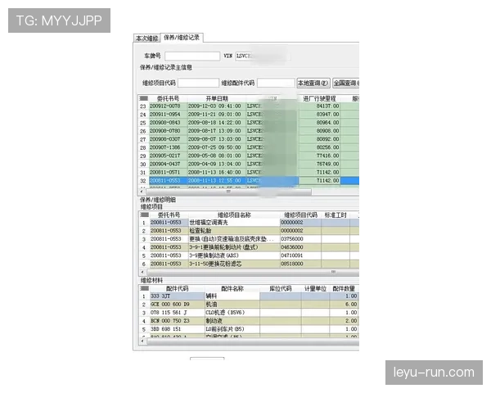
Task: Click the repair code cell 04636000
Action: 300,247
